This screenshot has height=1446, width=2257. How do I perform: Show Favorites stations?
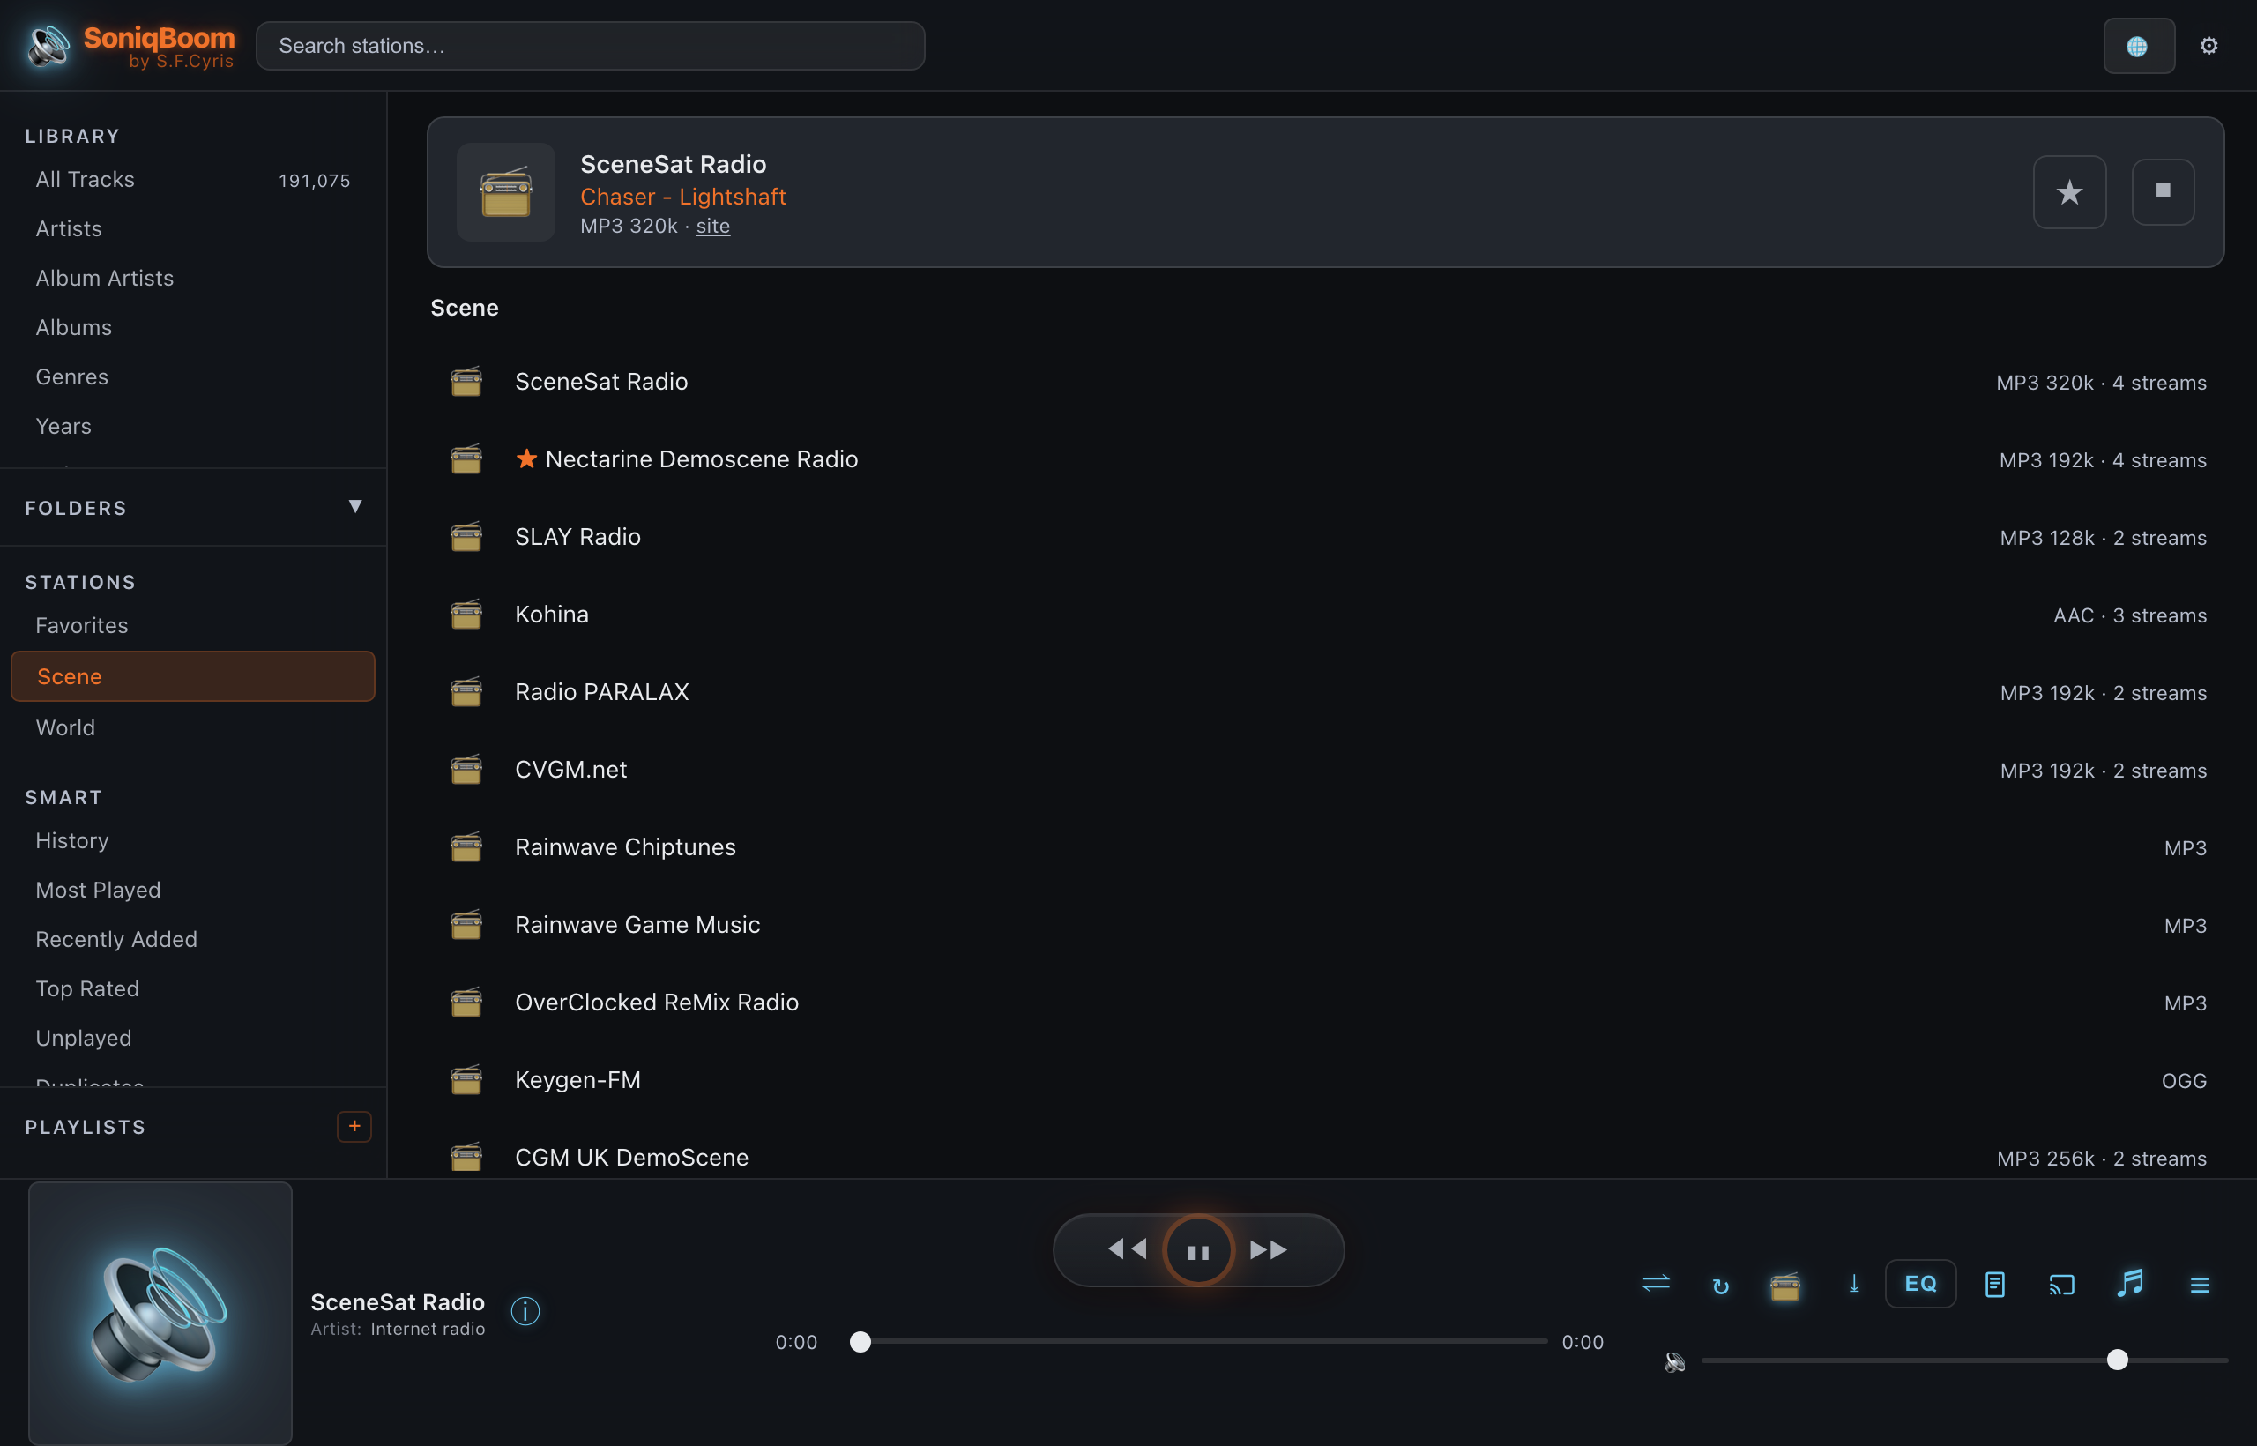(x=192, y=625)
